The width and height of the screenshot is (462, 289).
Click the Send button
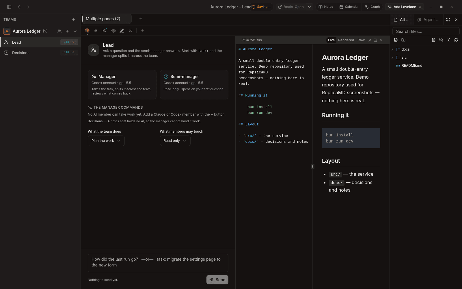217,280
